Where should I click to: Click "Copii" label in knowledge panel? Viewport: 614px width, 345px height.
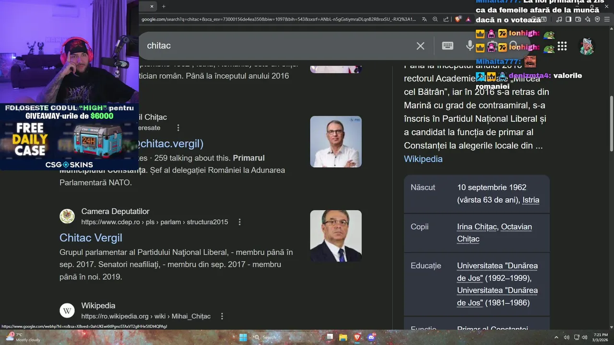click(420, 227)
